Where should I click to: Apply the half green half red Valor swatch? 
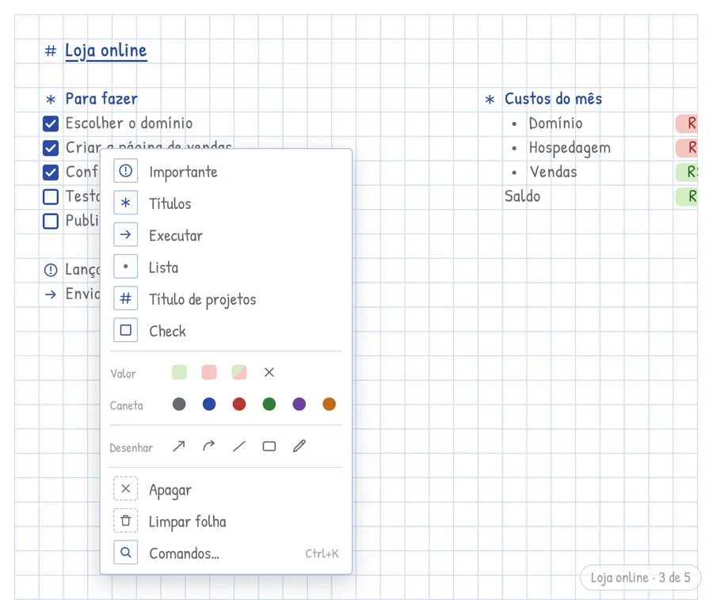click(x=239, y=373)
